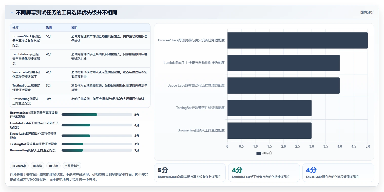Image resolution: width=384 pixels, height=192 pixels.
Task: Click the 0 x-axis tick label
Action: click(227, 147)
